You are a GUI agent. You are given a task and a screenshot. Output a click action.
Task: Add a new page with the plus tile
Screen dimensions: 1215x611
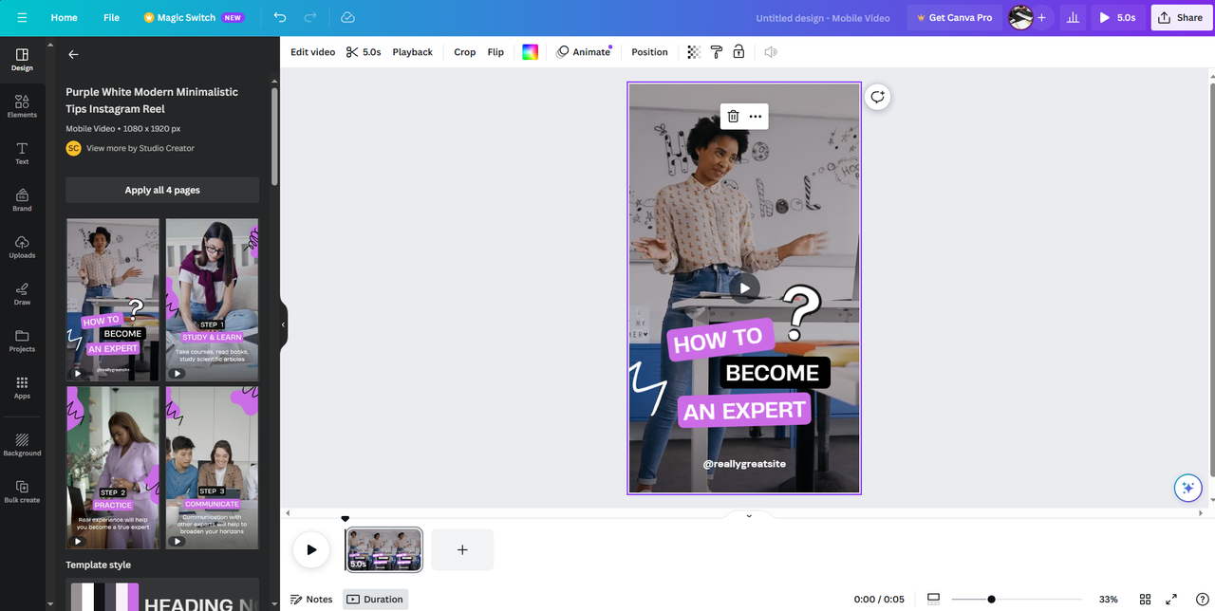462,549
